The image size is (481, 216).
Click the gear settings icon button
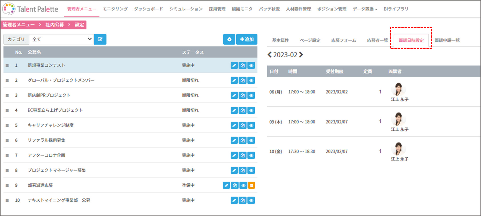point(229,39)
